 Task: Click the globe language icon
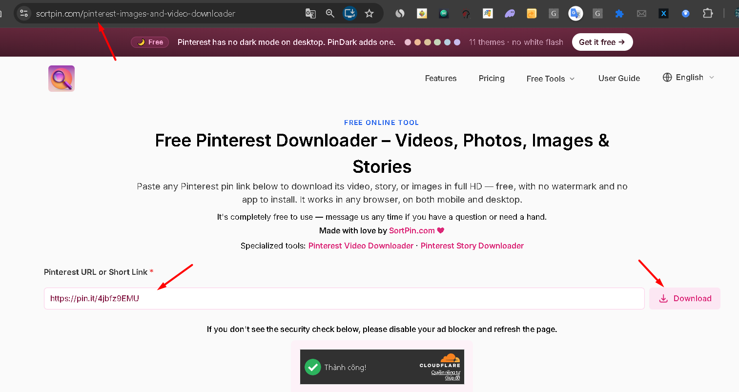[x=667, y=77]
